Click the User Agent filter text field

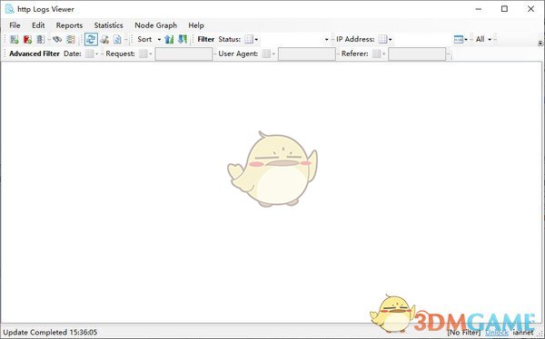click(307, 53)
